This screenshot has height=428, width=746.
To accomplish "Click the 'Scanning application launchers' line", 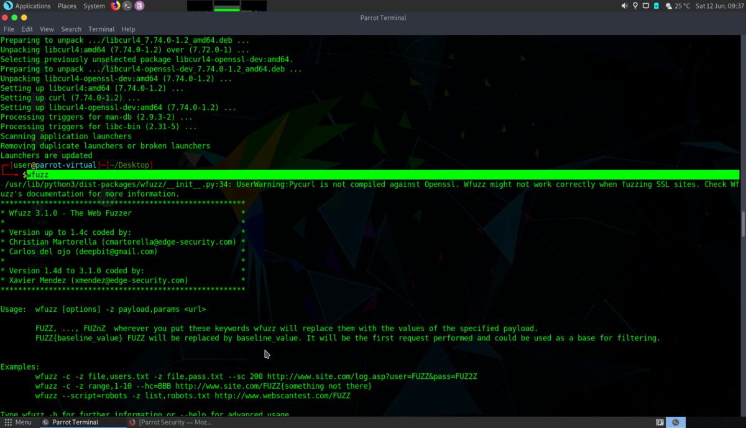I will coord(66,136).
